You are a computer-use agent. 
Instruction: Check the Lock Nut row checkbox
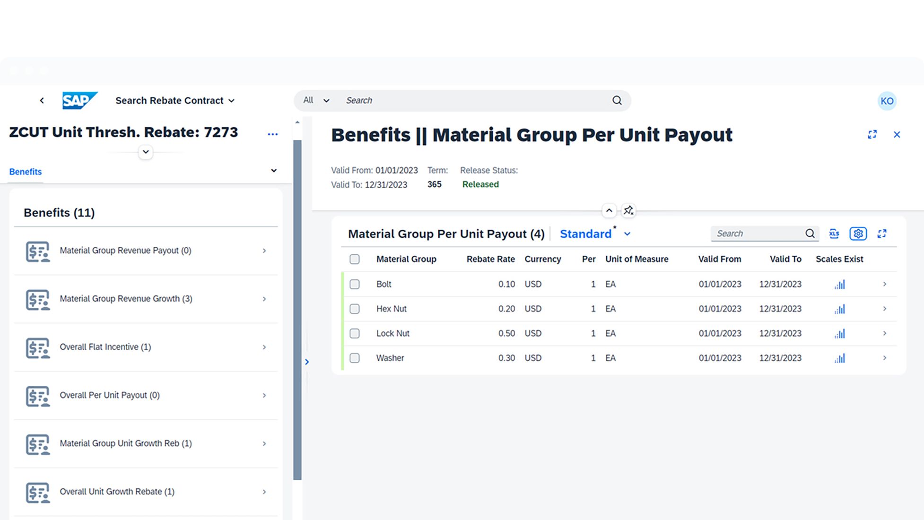point(355,334)
